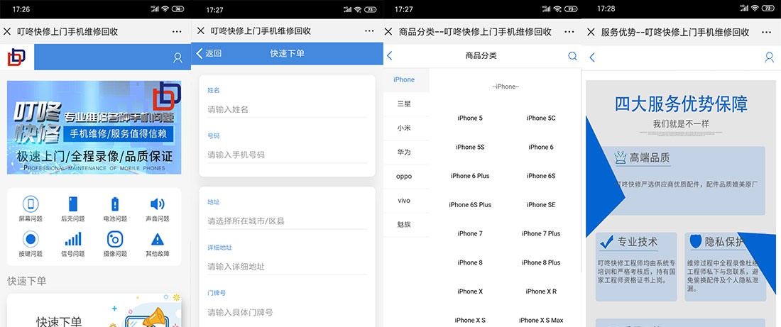
Task: Open the 请选择所在城市/区县 city selector
Action: 287,221
